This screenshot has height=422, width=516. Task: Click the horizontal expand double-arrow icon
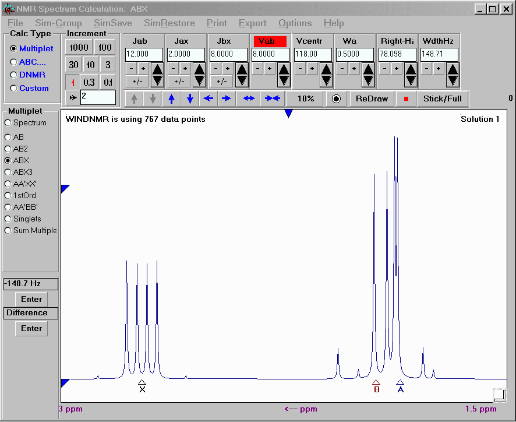(x=249, y=99)
